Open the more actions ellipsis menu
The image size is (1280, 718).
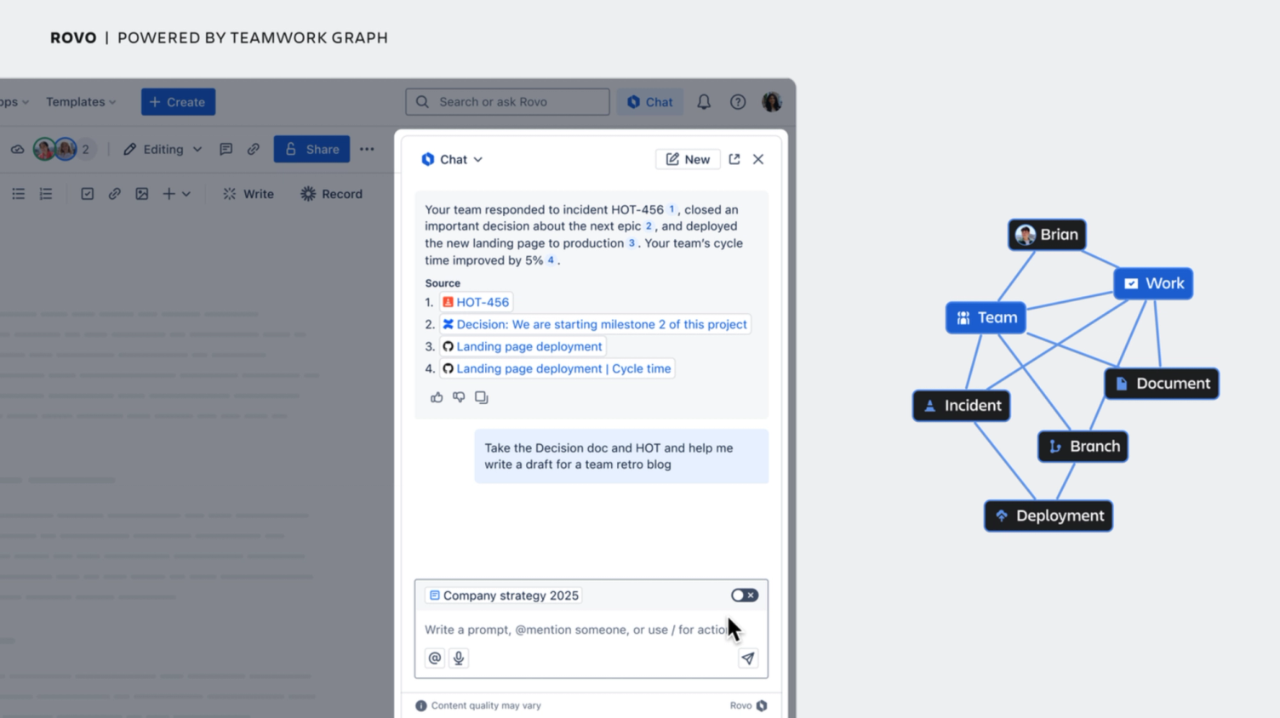coord(367,149)
